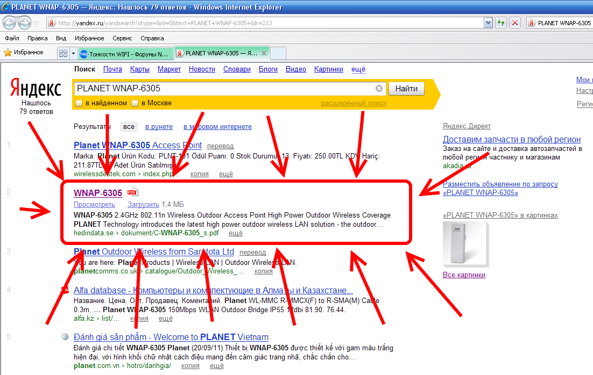Open the Видео link
This screenshot has height=375, width=593.
[296, 69]
